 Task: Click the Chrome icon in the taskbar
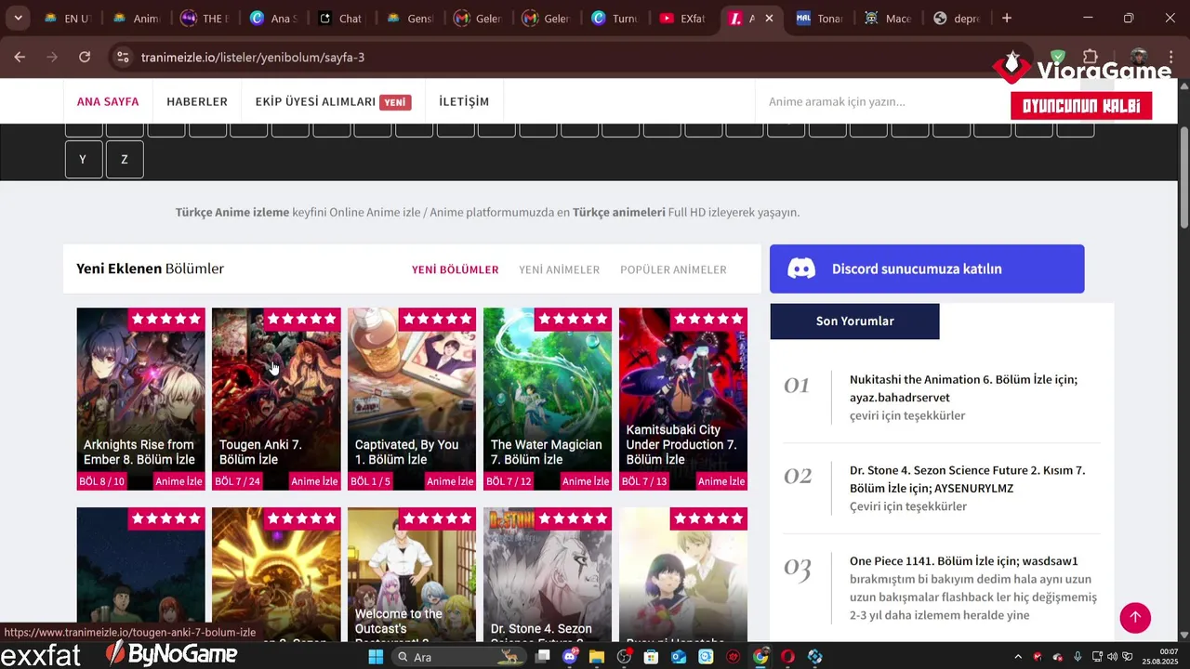[760, 657]
